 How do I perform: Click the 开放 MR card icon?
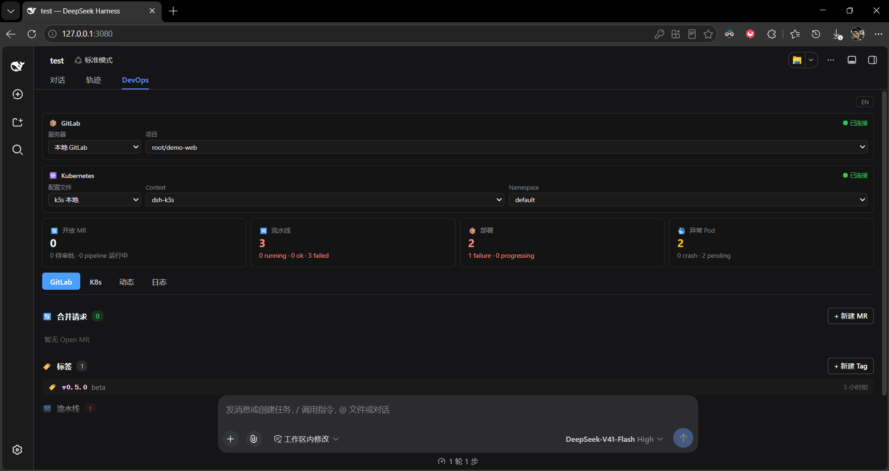click(54, 231)
